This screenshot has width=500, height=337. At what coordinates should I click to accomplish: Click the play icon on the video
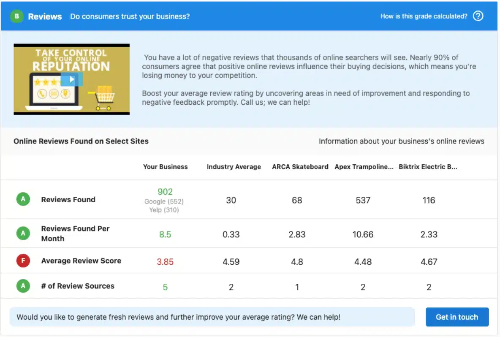[72, 79]
